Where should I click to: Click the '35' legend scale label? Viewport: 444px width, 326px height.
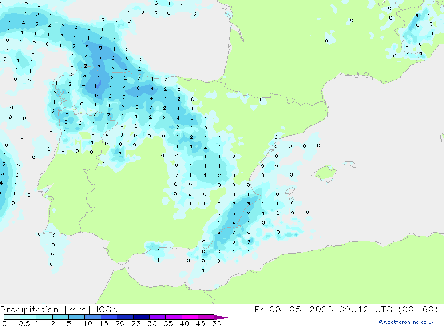[168, 323]
